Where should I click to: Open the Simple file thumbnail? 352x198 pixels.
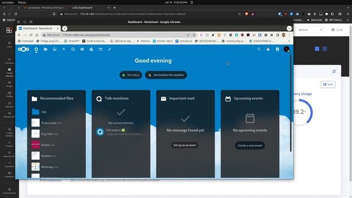pos(35,145)
